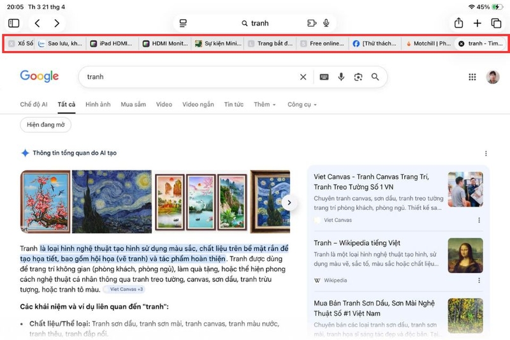
Task: Click the 20:05 clock in status bar
Action: click(15, 7)
